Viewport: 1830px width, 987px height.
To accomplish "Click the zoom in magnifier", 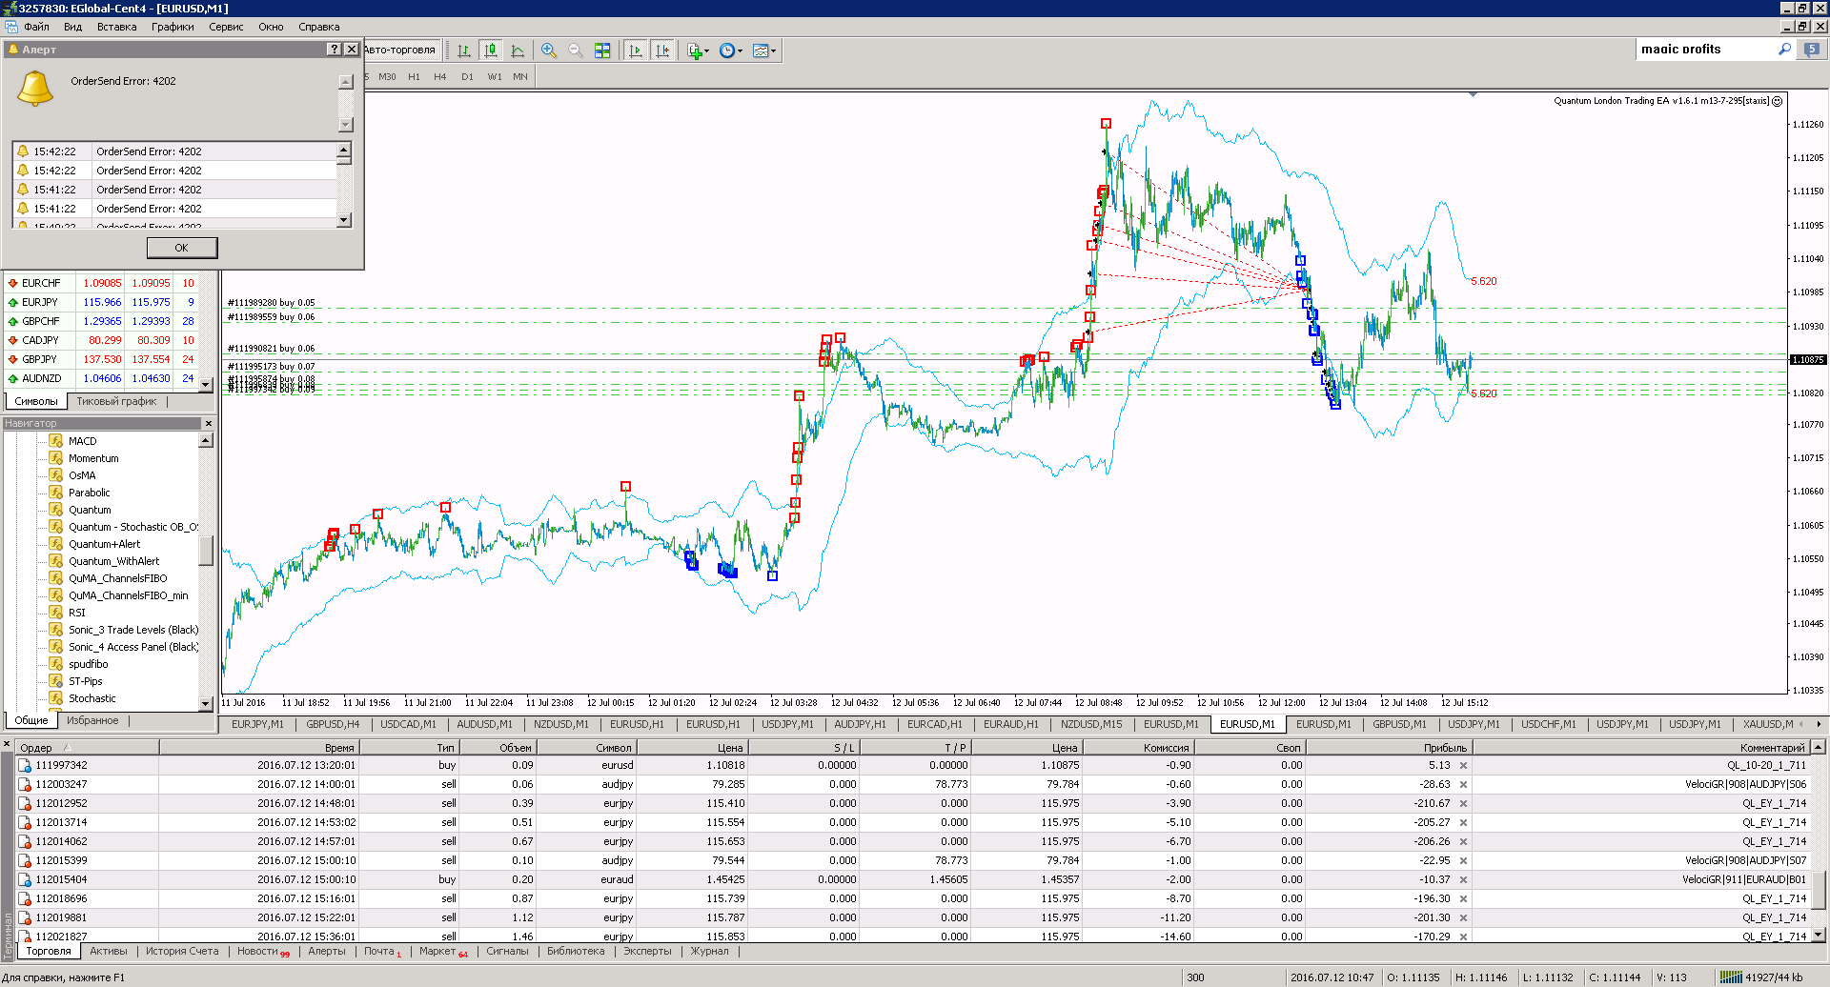I will tap(549, 50).
